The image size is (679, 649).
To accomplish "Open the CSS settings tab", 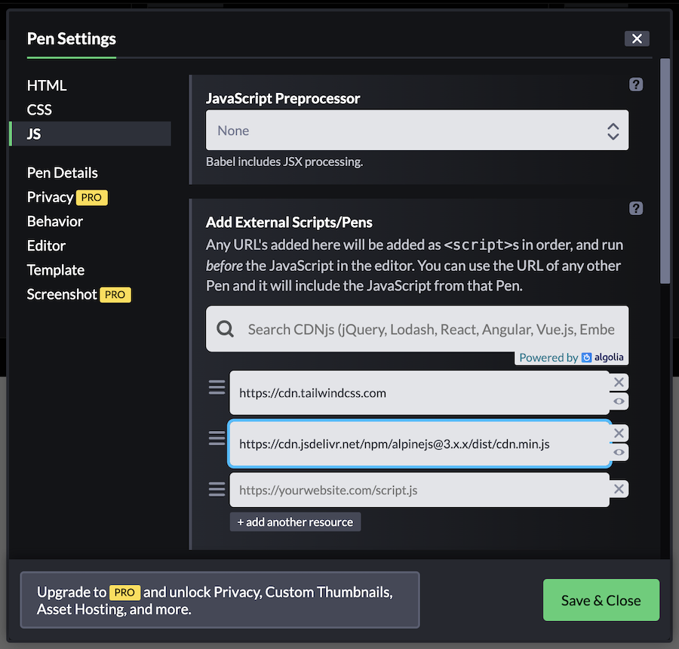I will [39, 109].
